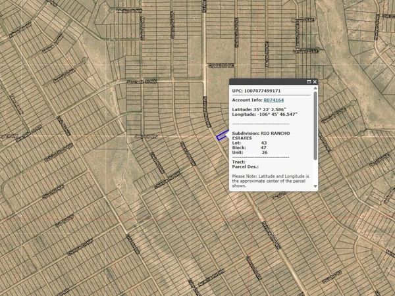Maximize the parcel info popup
This screenshot has width=395, height=296.
coord(309,82)
